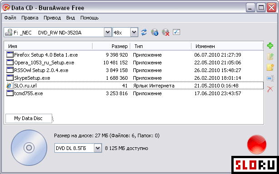Image resolution: width=279 pixels, height=174 pixels.
Task: Click the tcmd755.exe file icon
Action: pyautogui.click(x=10, y=93)
